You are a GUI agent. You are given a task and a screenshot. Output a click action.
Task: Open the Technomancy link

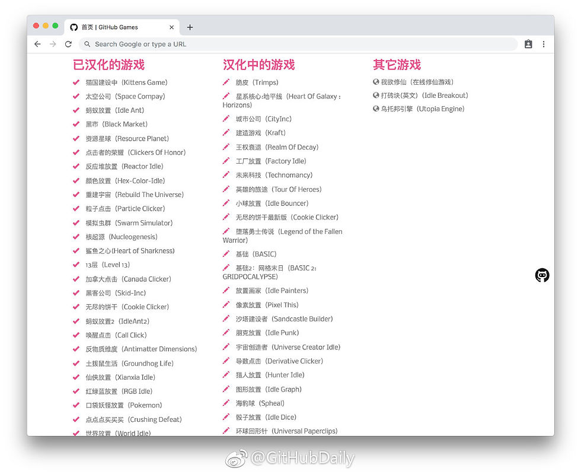tap(274, 175)
